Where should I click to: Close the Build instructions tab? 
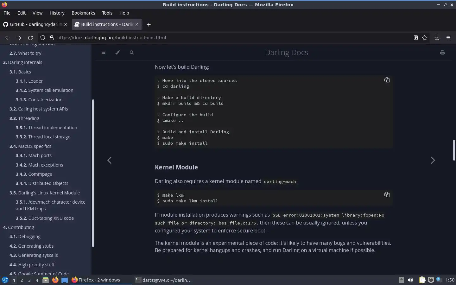click(x=137, y=24)
